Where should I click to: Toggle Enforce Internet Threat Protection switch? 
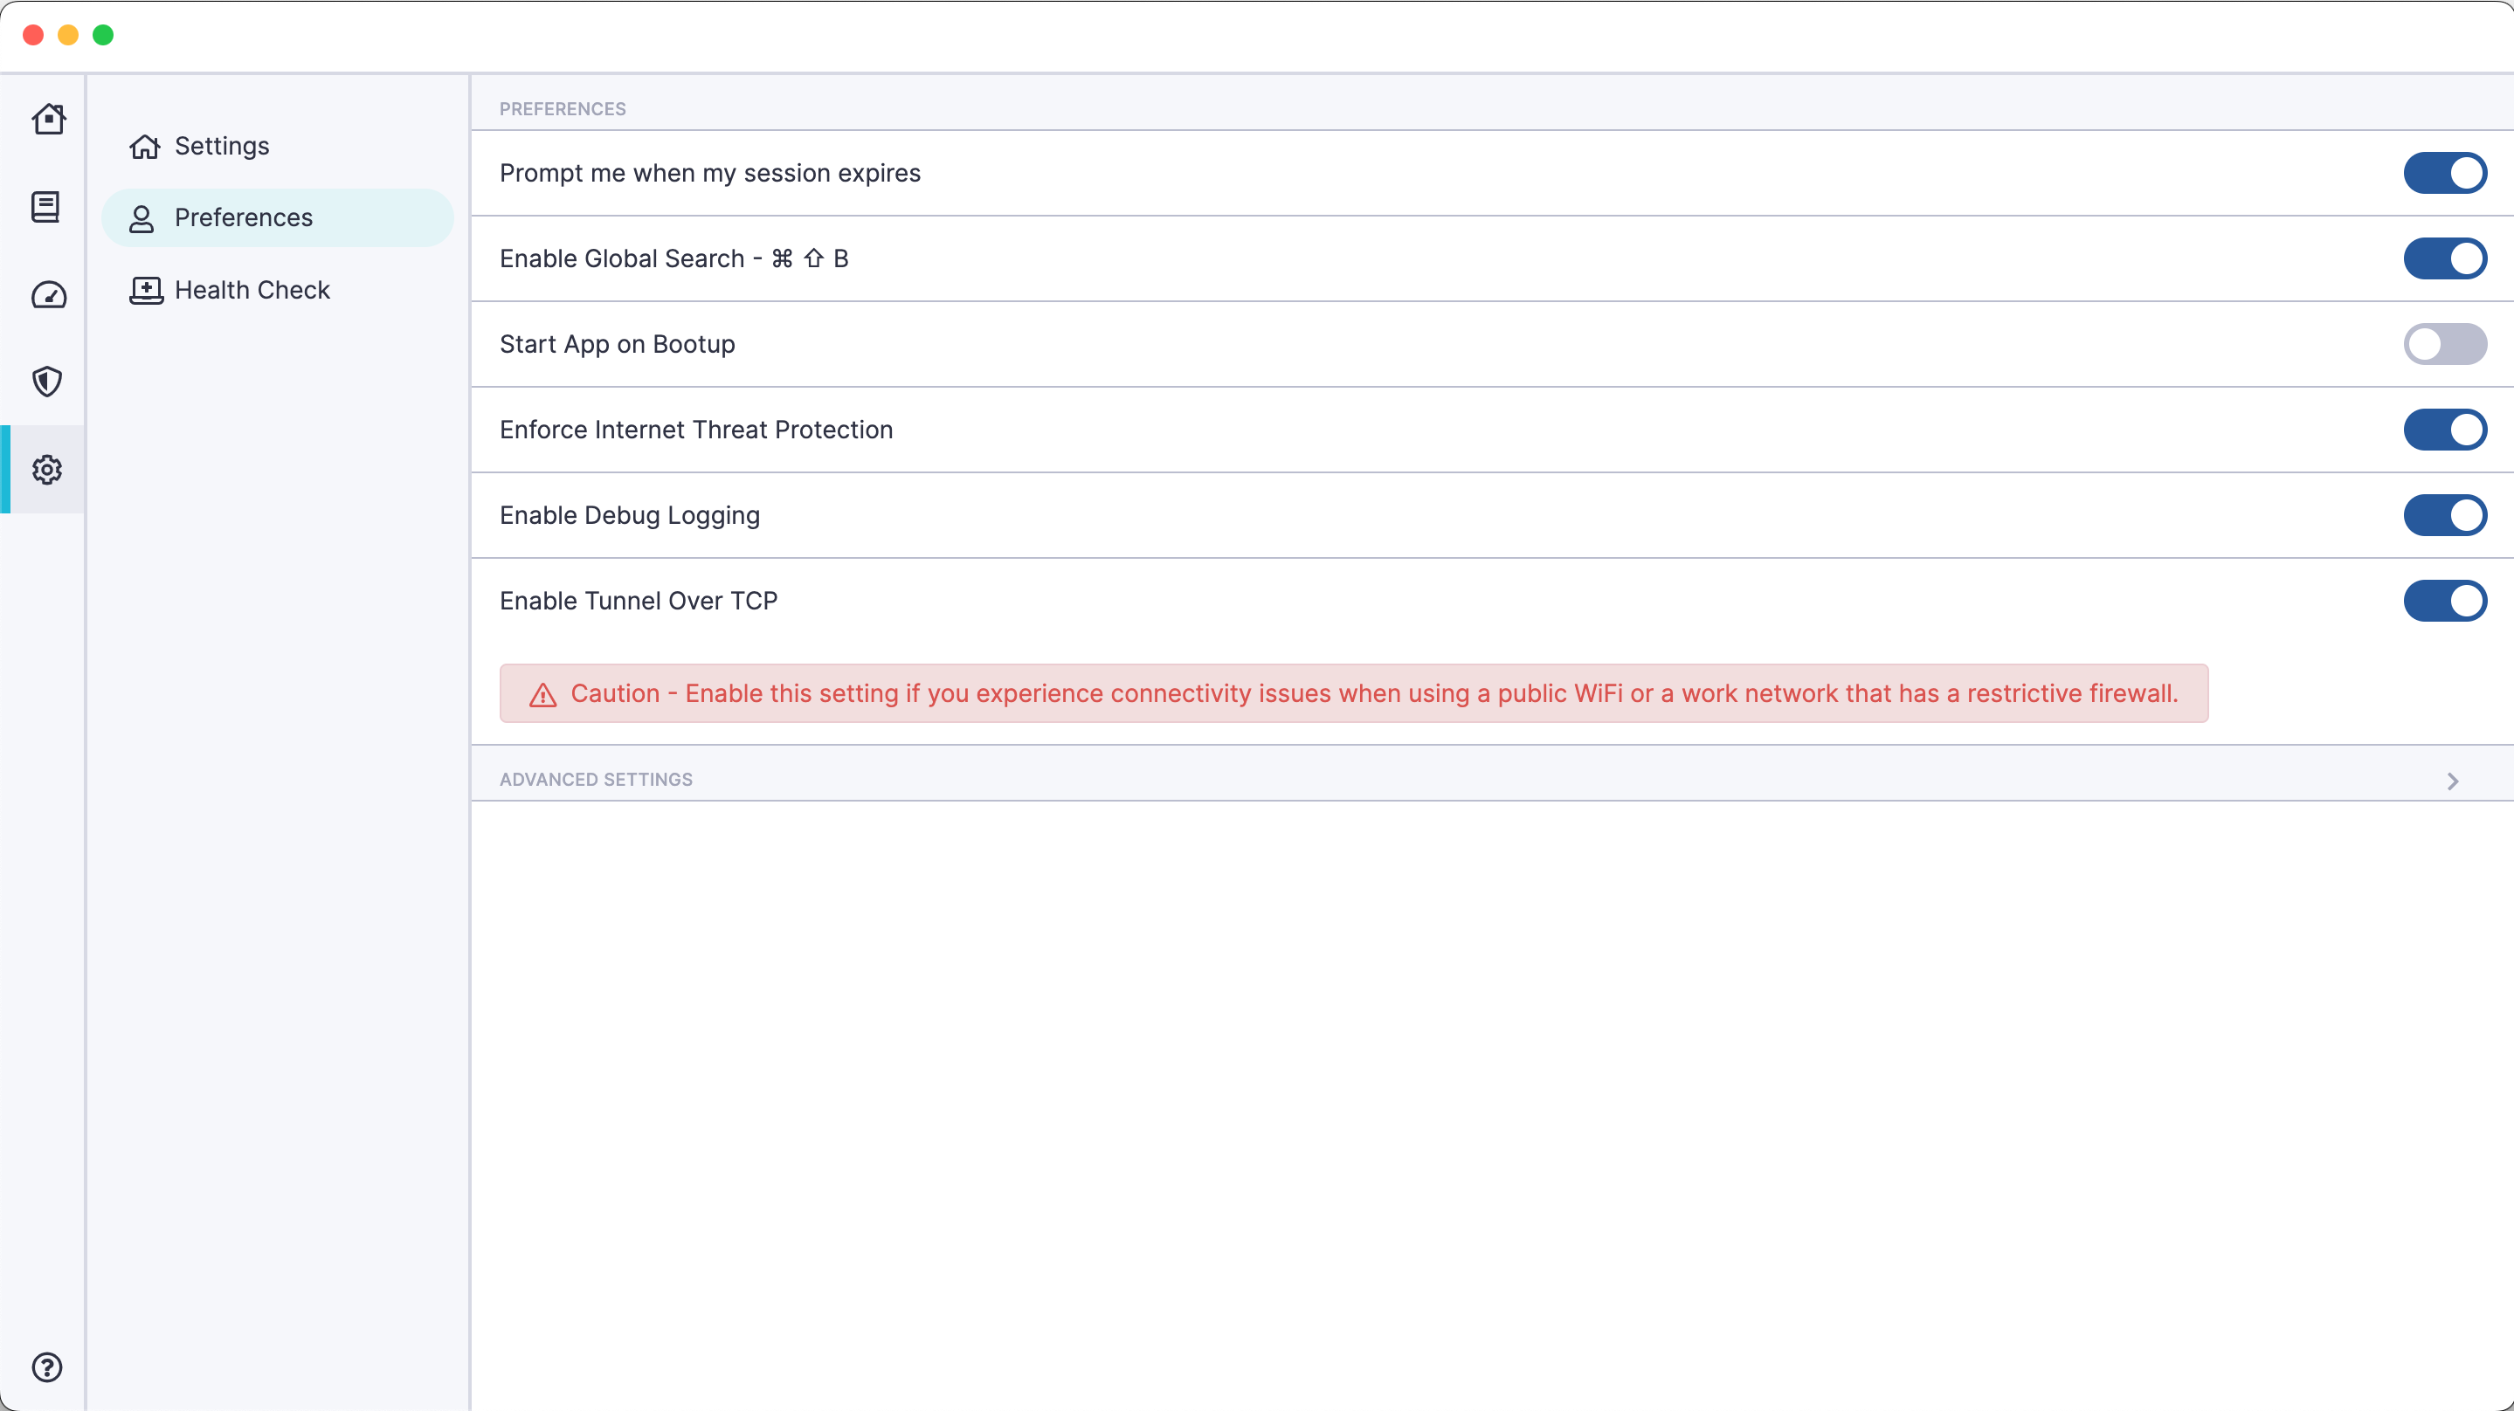coord(2444,430)
